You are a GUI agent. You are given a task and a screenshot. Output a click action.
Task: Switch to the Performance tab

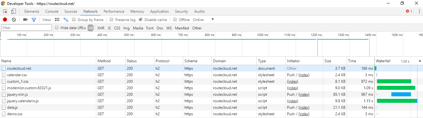[x=114, y=11]
